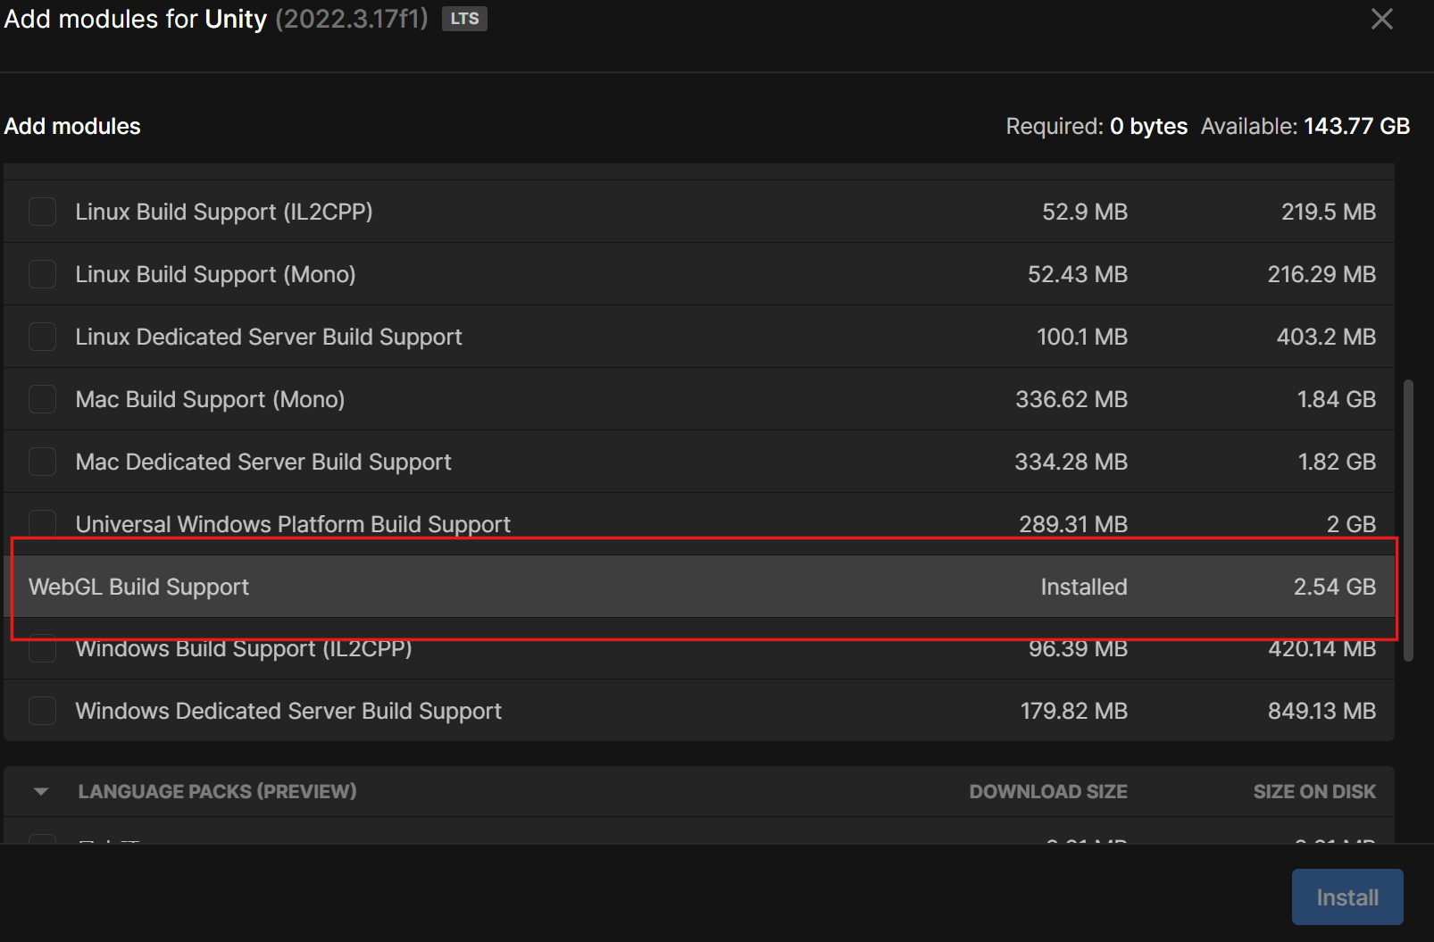Click the 52.9 MB download size

tap(1085, 212)
